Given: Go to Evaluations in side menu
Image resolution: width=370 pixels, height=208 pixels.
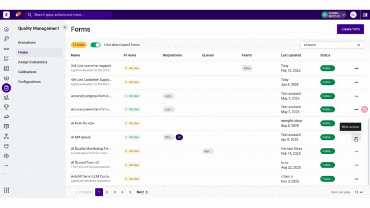Looking at the screenshot, I should [27, 42].
